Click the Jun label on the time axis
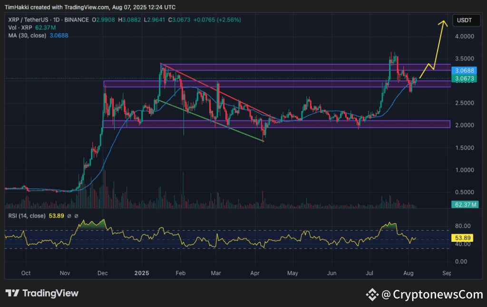487x307 pixels. [x=331, y=273]
